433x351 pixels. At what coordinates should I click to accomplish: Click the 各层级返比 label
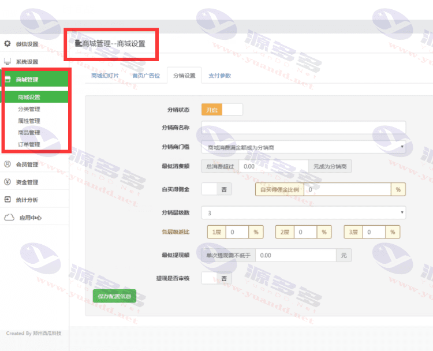pyautogui.click(x=176, y=232)
